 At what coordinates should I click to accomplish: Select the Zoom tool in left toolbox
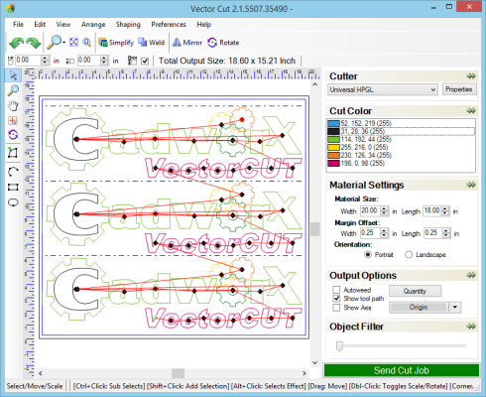coord(13,90)
